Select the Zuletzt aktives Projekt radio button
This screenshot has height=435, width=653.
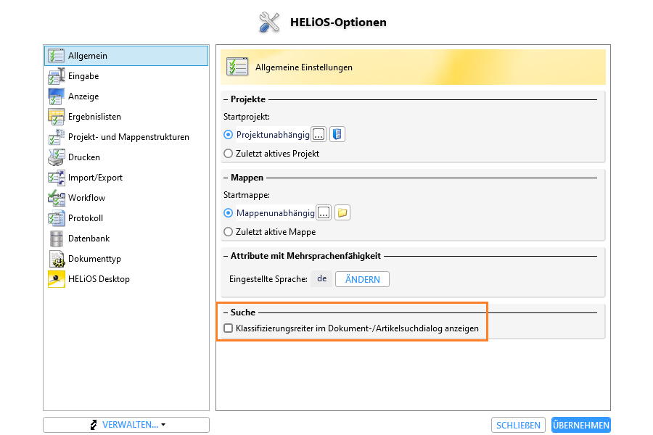(x=229, y=154)
